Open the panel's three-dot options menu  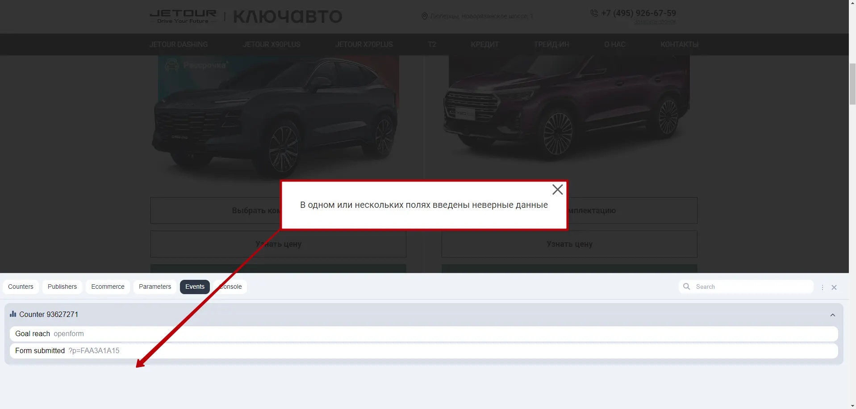click(x=823, y=287)
